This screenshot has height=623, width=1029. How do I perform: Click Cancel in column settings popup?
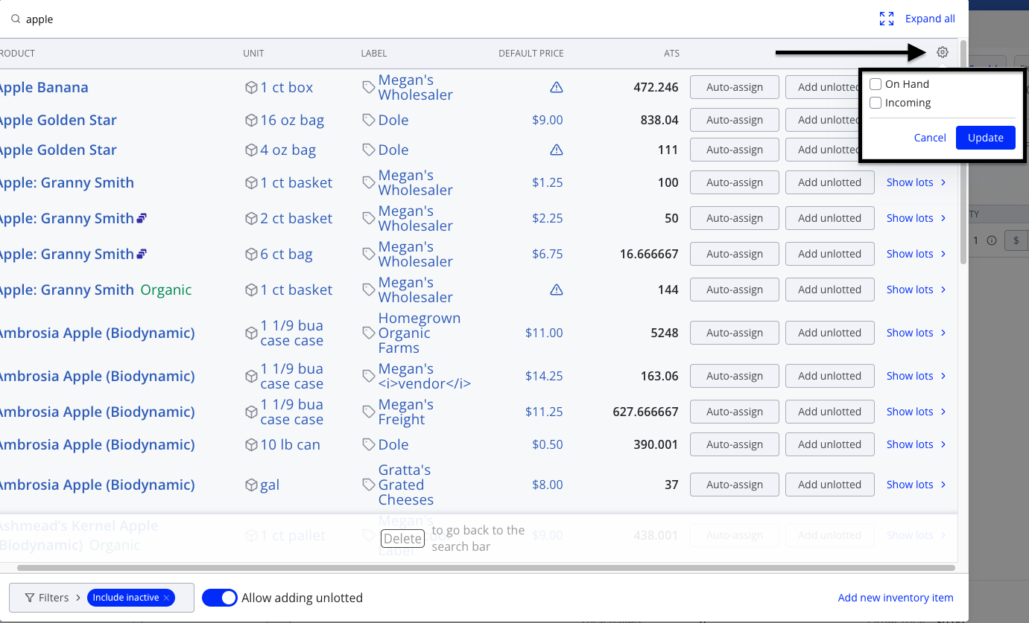click(930, 138)
